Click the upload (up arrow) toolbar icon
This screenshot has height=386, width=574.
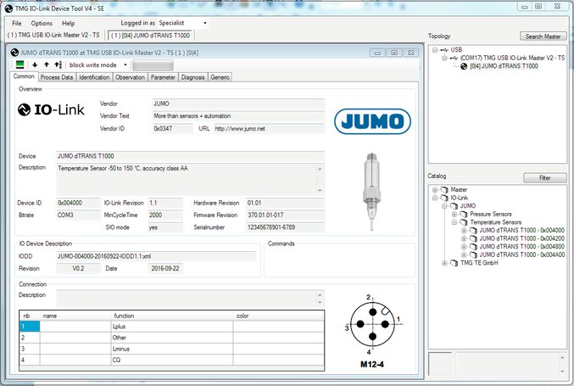point(47,64)
